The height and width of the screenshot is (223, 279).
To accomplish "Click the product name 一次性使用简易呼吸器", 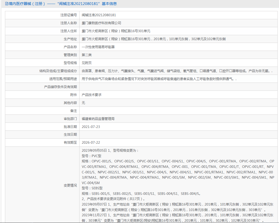I will click(98, 47).
